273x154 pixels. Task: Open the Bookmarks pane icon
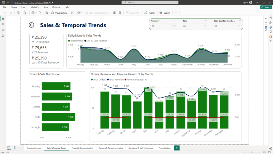[271, 32]
